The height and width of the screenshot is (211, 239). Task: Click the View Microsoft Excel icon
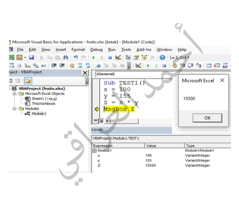point(11,58)
